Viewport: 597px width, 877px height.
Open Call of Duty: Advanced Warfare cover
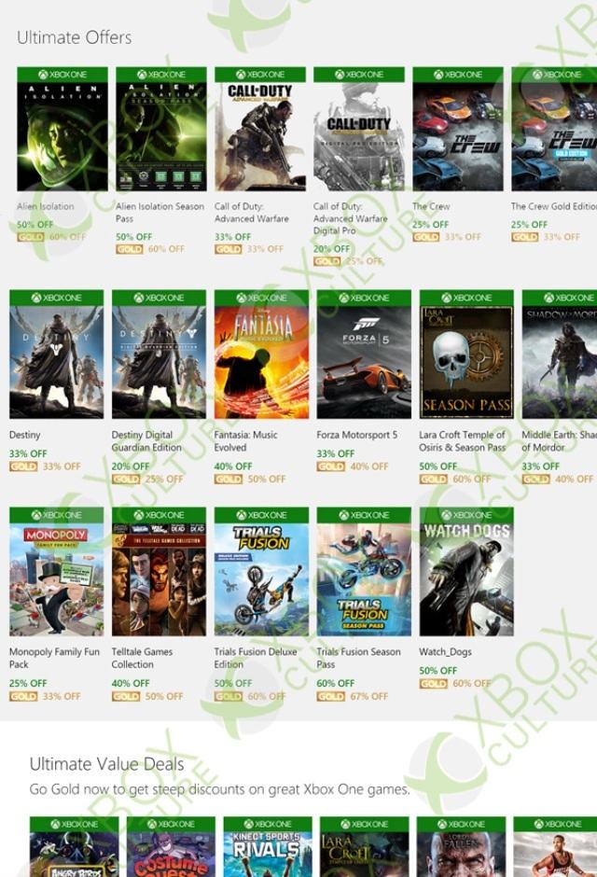260,129
